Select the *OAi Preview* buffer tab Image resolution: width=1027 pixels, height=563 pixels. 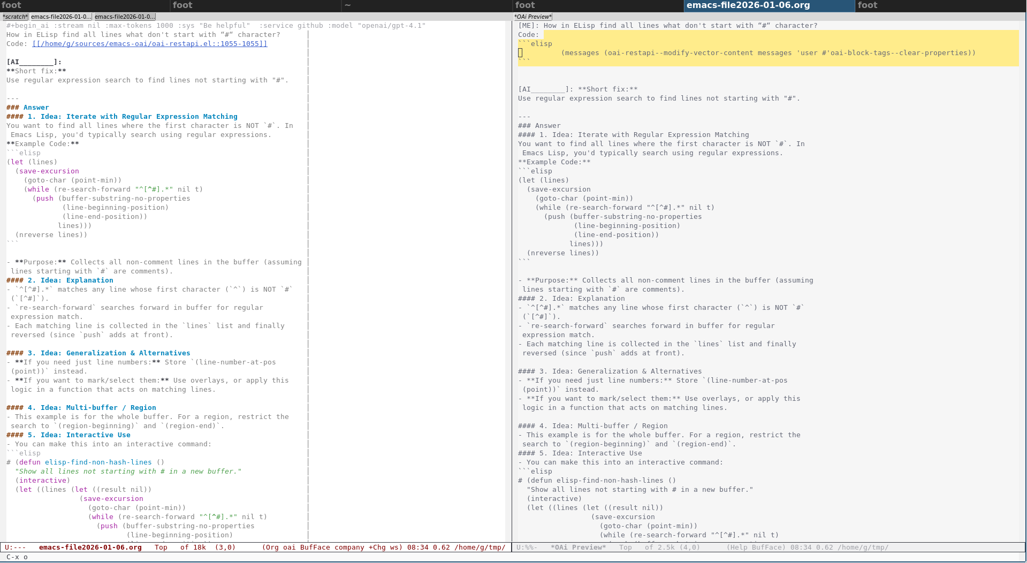[x=532, y=17]
